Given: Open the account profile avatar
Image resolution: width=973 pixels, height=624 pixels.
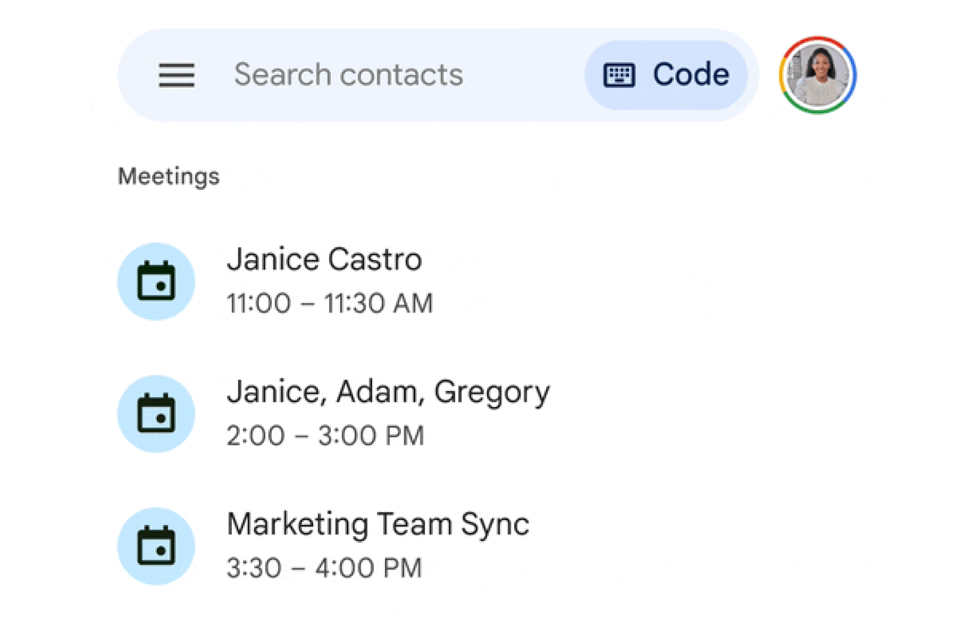Looking at the screenshot, I should click(817, 75).
